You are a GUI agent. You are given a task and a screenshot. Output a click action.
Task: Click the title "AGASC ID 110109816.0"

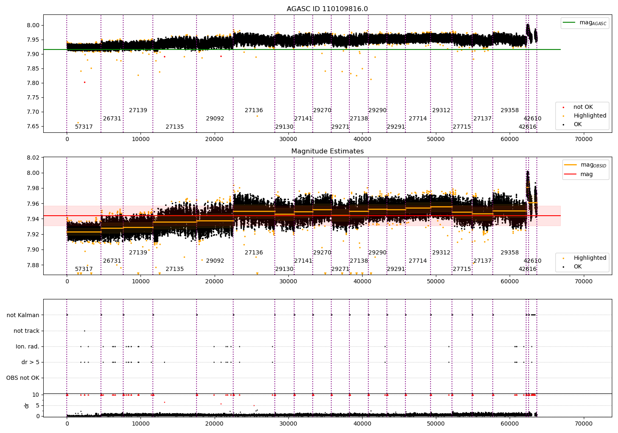328,9
